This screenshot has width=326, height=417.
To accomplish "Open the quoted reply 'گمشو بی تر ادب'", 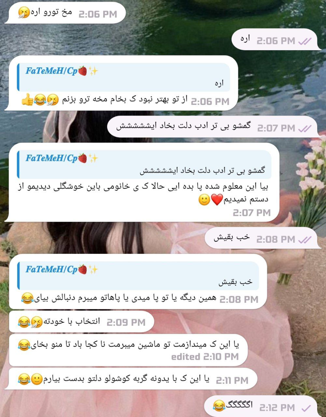I will (x=144, y=164).
